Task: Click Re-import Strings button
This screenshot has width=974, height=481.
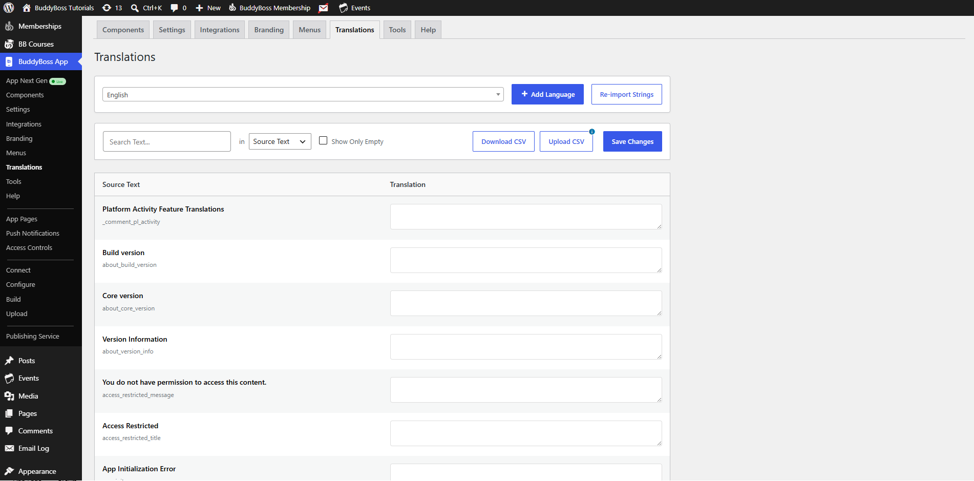Action: coord(627,94)
